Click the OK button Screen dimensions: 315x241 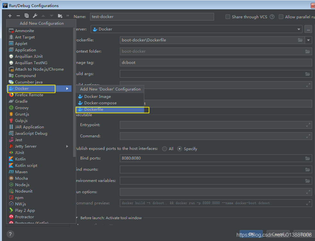251,234
